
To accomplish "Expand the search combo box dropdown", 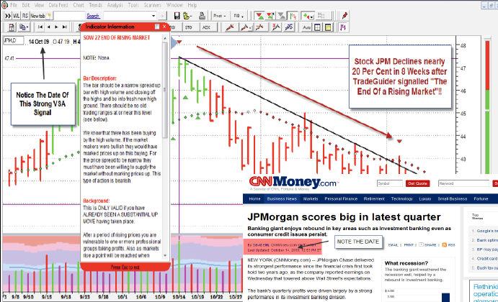I will (154, 16).
